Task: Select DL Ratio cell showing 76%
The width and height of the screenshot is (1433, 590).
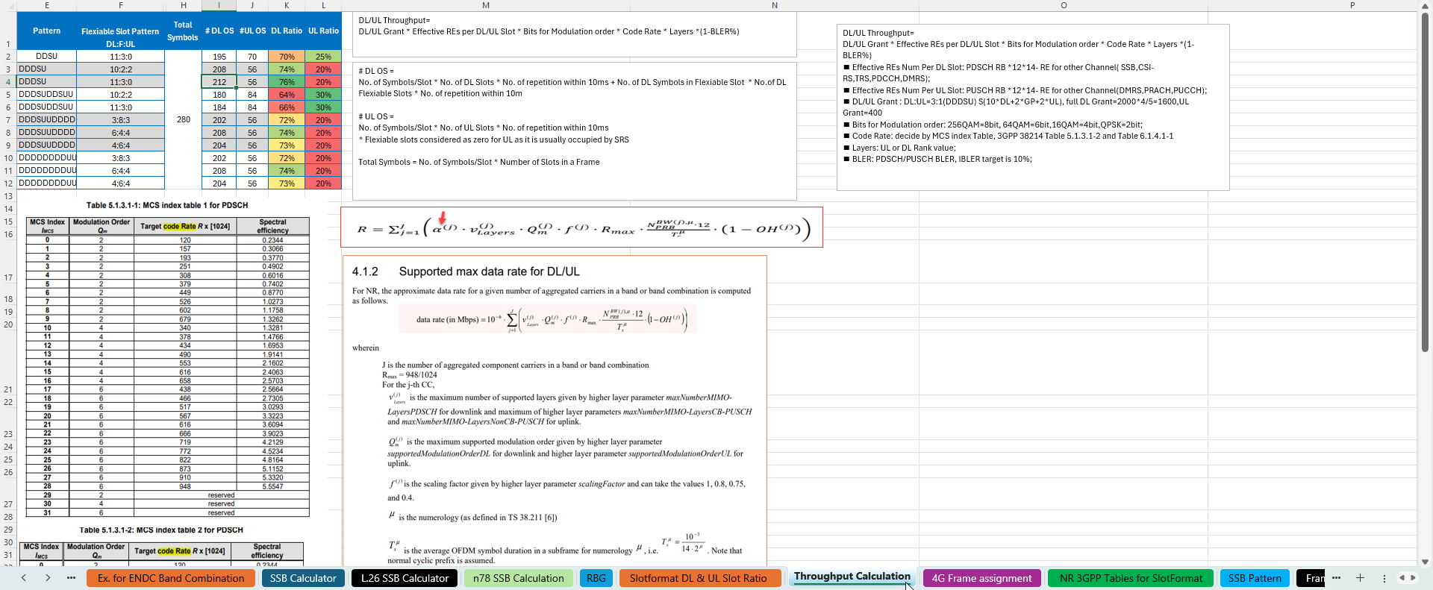Action: pos(287,82)
